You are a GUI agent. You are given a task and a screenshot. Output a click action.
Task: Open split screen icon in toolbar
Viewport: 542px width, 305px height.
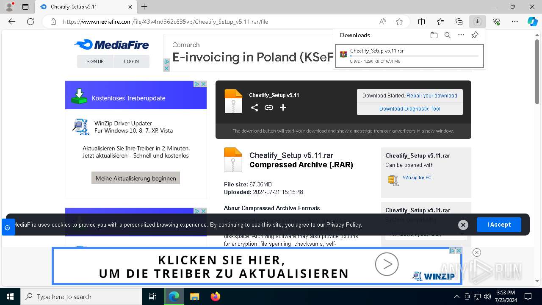coord(422,22)
